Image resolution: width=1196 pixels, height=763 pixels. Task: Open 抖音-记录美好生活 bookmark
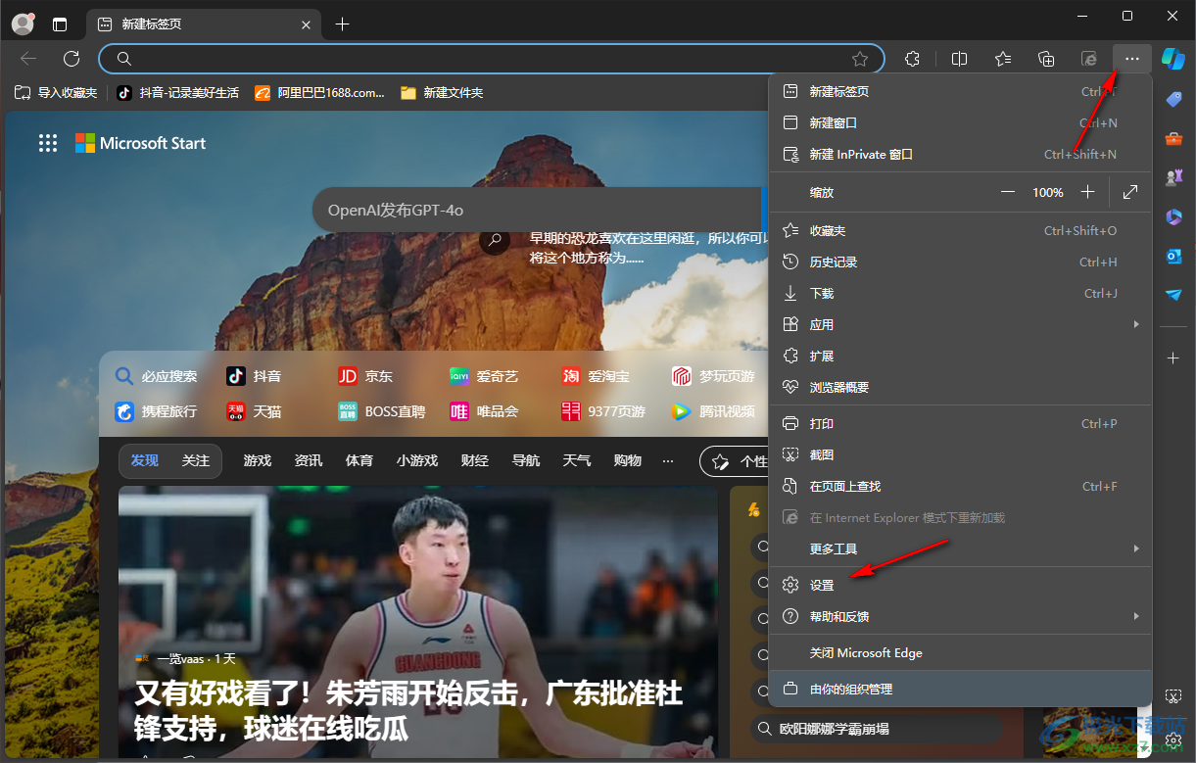[x=178, y=93]
